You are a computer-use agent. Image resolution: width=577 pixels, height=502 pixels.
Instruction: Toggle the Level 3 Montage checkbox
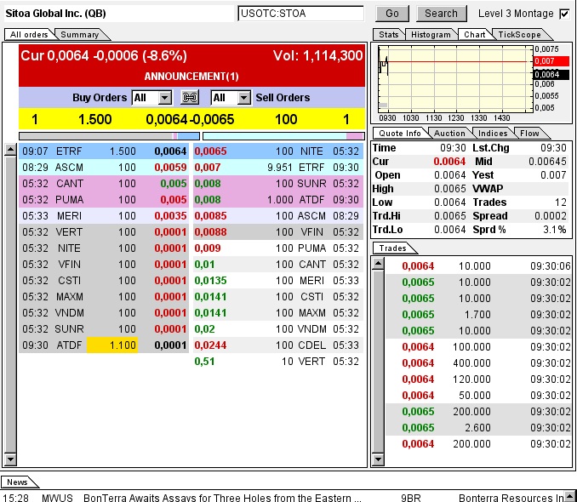click(564, 14)
